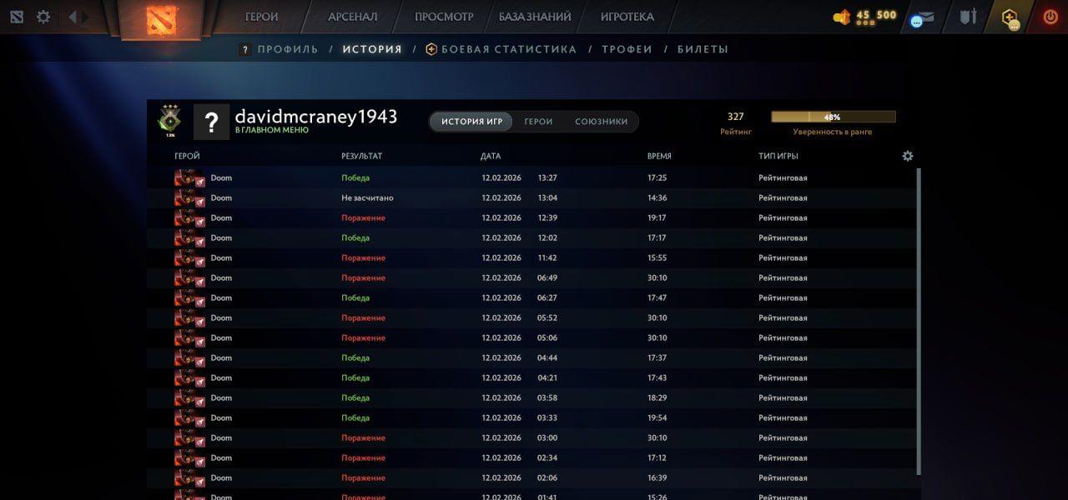This screenshot has width=1068, height=500.
Task: Go back with the left arrow icon
Action: 73,17
